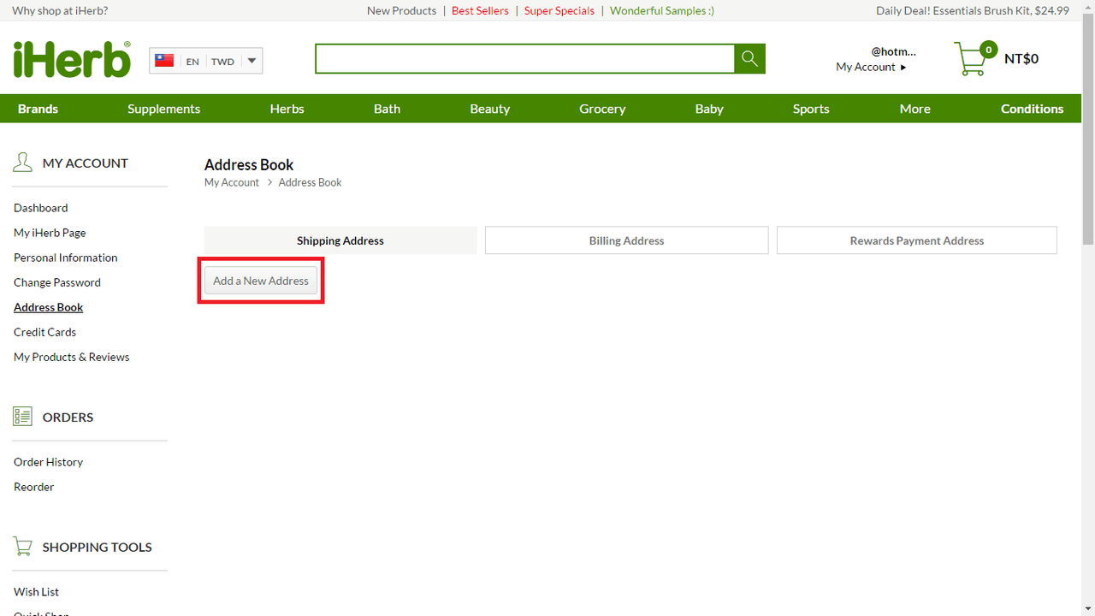
Task: Open My Products & Reviews in sidebar
Action: click(72, 357)
